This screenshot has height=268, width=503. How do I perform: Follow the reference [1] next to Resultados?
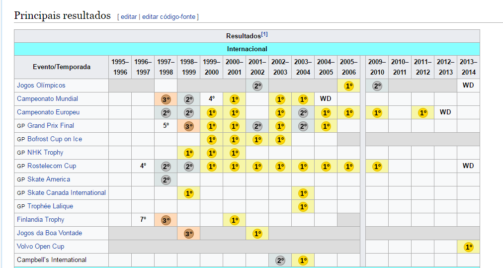264,35
